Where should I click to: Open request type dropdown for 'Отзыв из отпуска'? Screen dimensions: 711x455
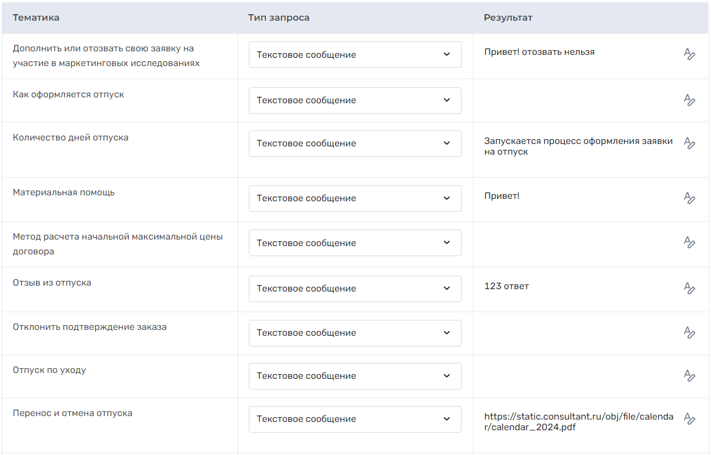[355, 289]
